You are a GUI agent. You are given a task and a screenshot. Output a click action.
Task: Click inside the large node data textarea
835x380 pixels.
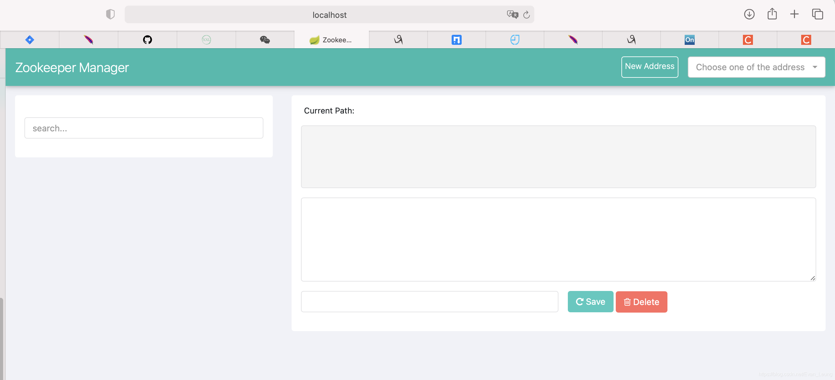click(558, 239)
